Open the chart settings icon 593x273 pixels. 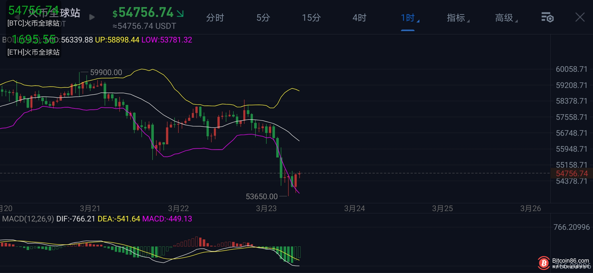[x=547, y=18]
